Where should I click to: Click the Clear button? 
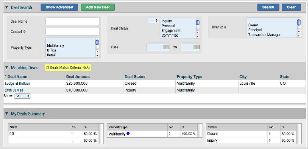point(291,7)
